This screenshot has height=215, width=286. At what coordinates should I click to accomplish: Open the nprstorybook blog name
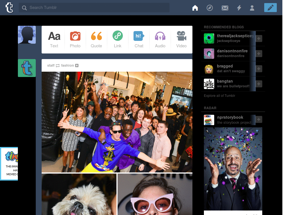click(x=230, y=117)
